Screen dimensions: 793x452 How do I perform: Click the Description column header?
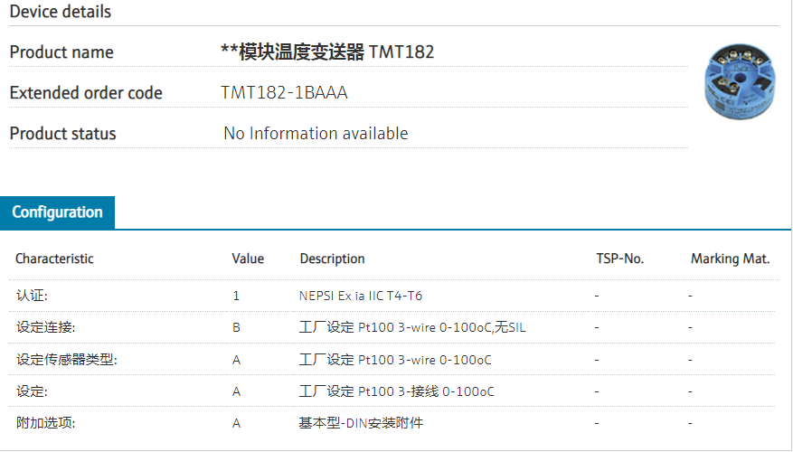[x=332, y=259]
